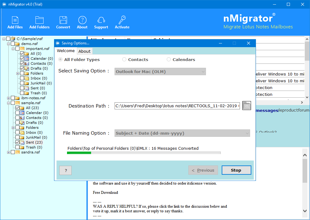Screen dimensions: 310x220
Task: Collapse the sample.nsf tree node
Action: tap(9, 103)
